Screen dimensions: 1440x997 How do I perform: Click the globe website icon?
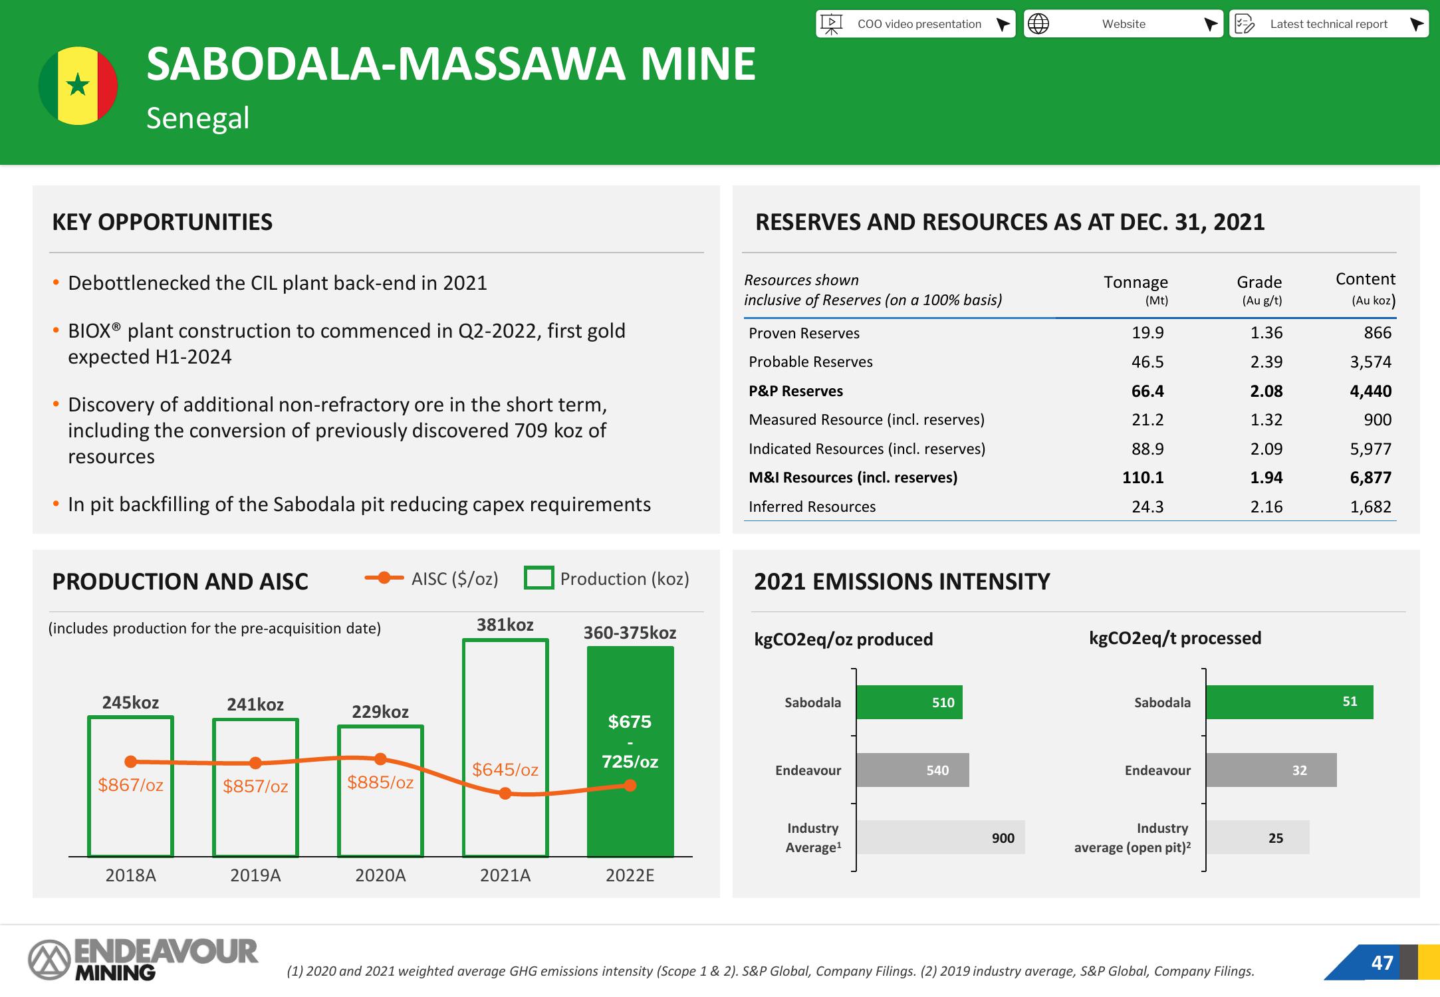pyautogui.click(x=1038, y=24)
